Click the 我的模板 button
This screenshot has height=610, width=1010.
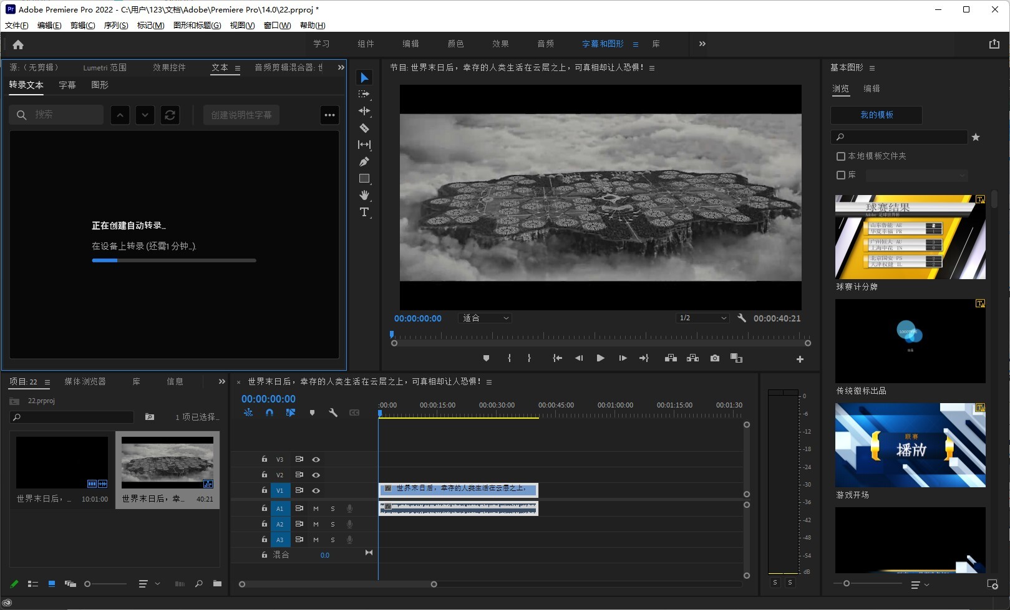(x=876, y=115)
